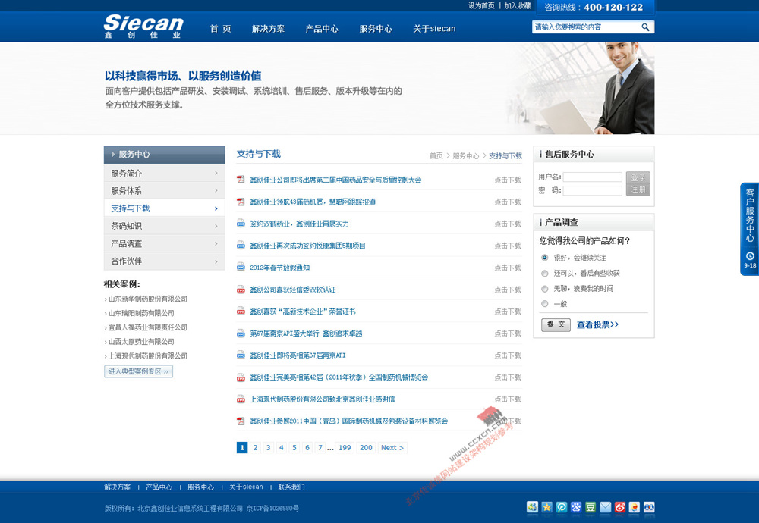Click the email envelope share icon
The height and width of the screenshot is (523, 759).
pos(605,507)
